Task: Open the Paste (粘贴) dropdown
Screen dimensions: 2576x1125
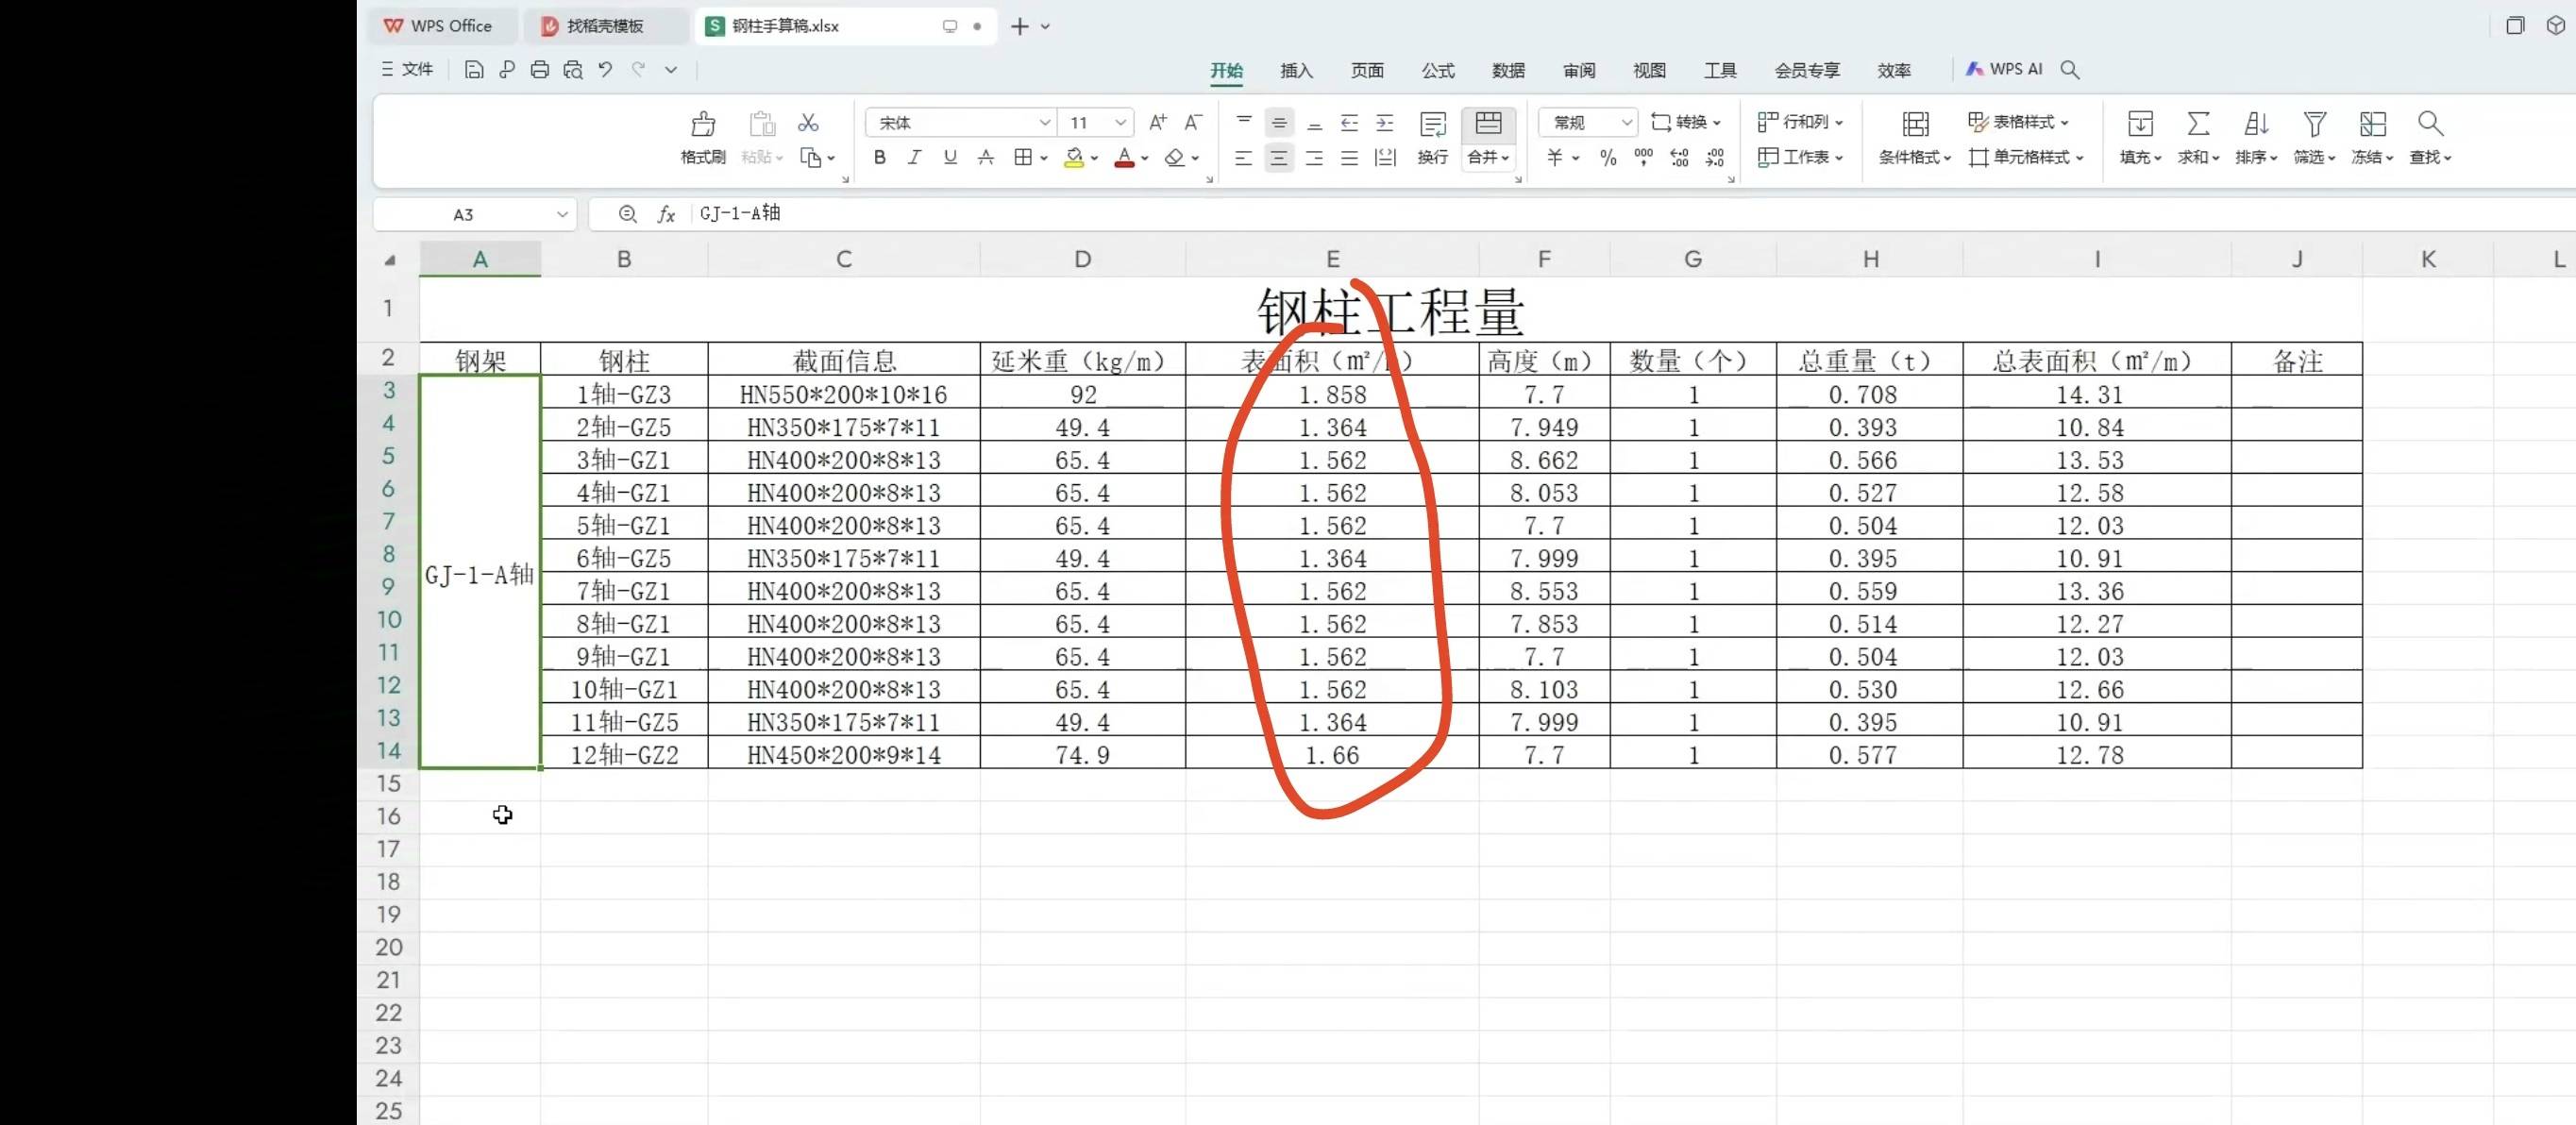Action: click(x=762, y=157)
